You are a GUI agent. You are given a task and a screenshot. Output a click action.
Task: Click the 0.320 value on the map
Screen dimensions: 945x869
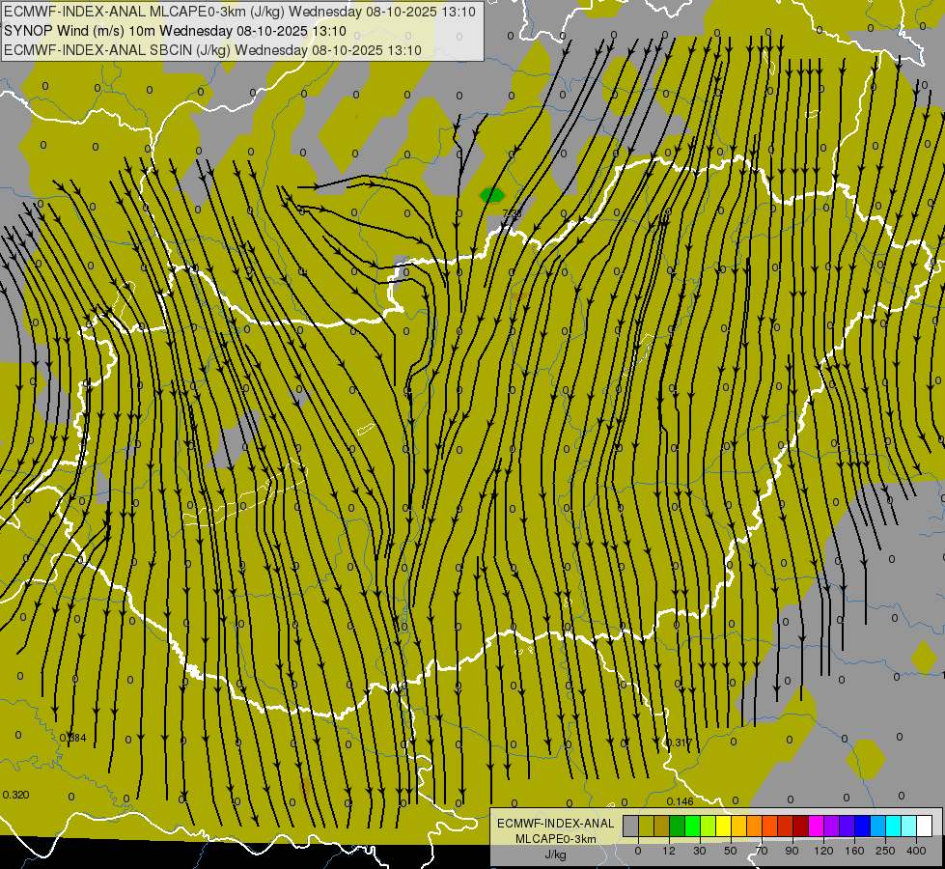(15, 795)
